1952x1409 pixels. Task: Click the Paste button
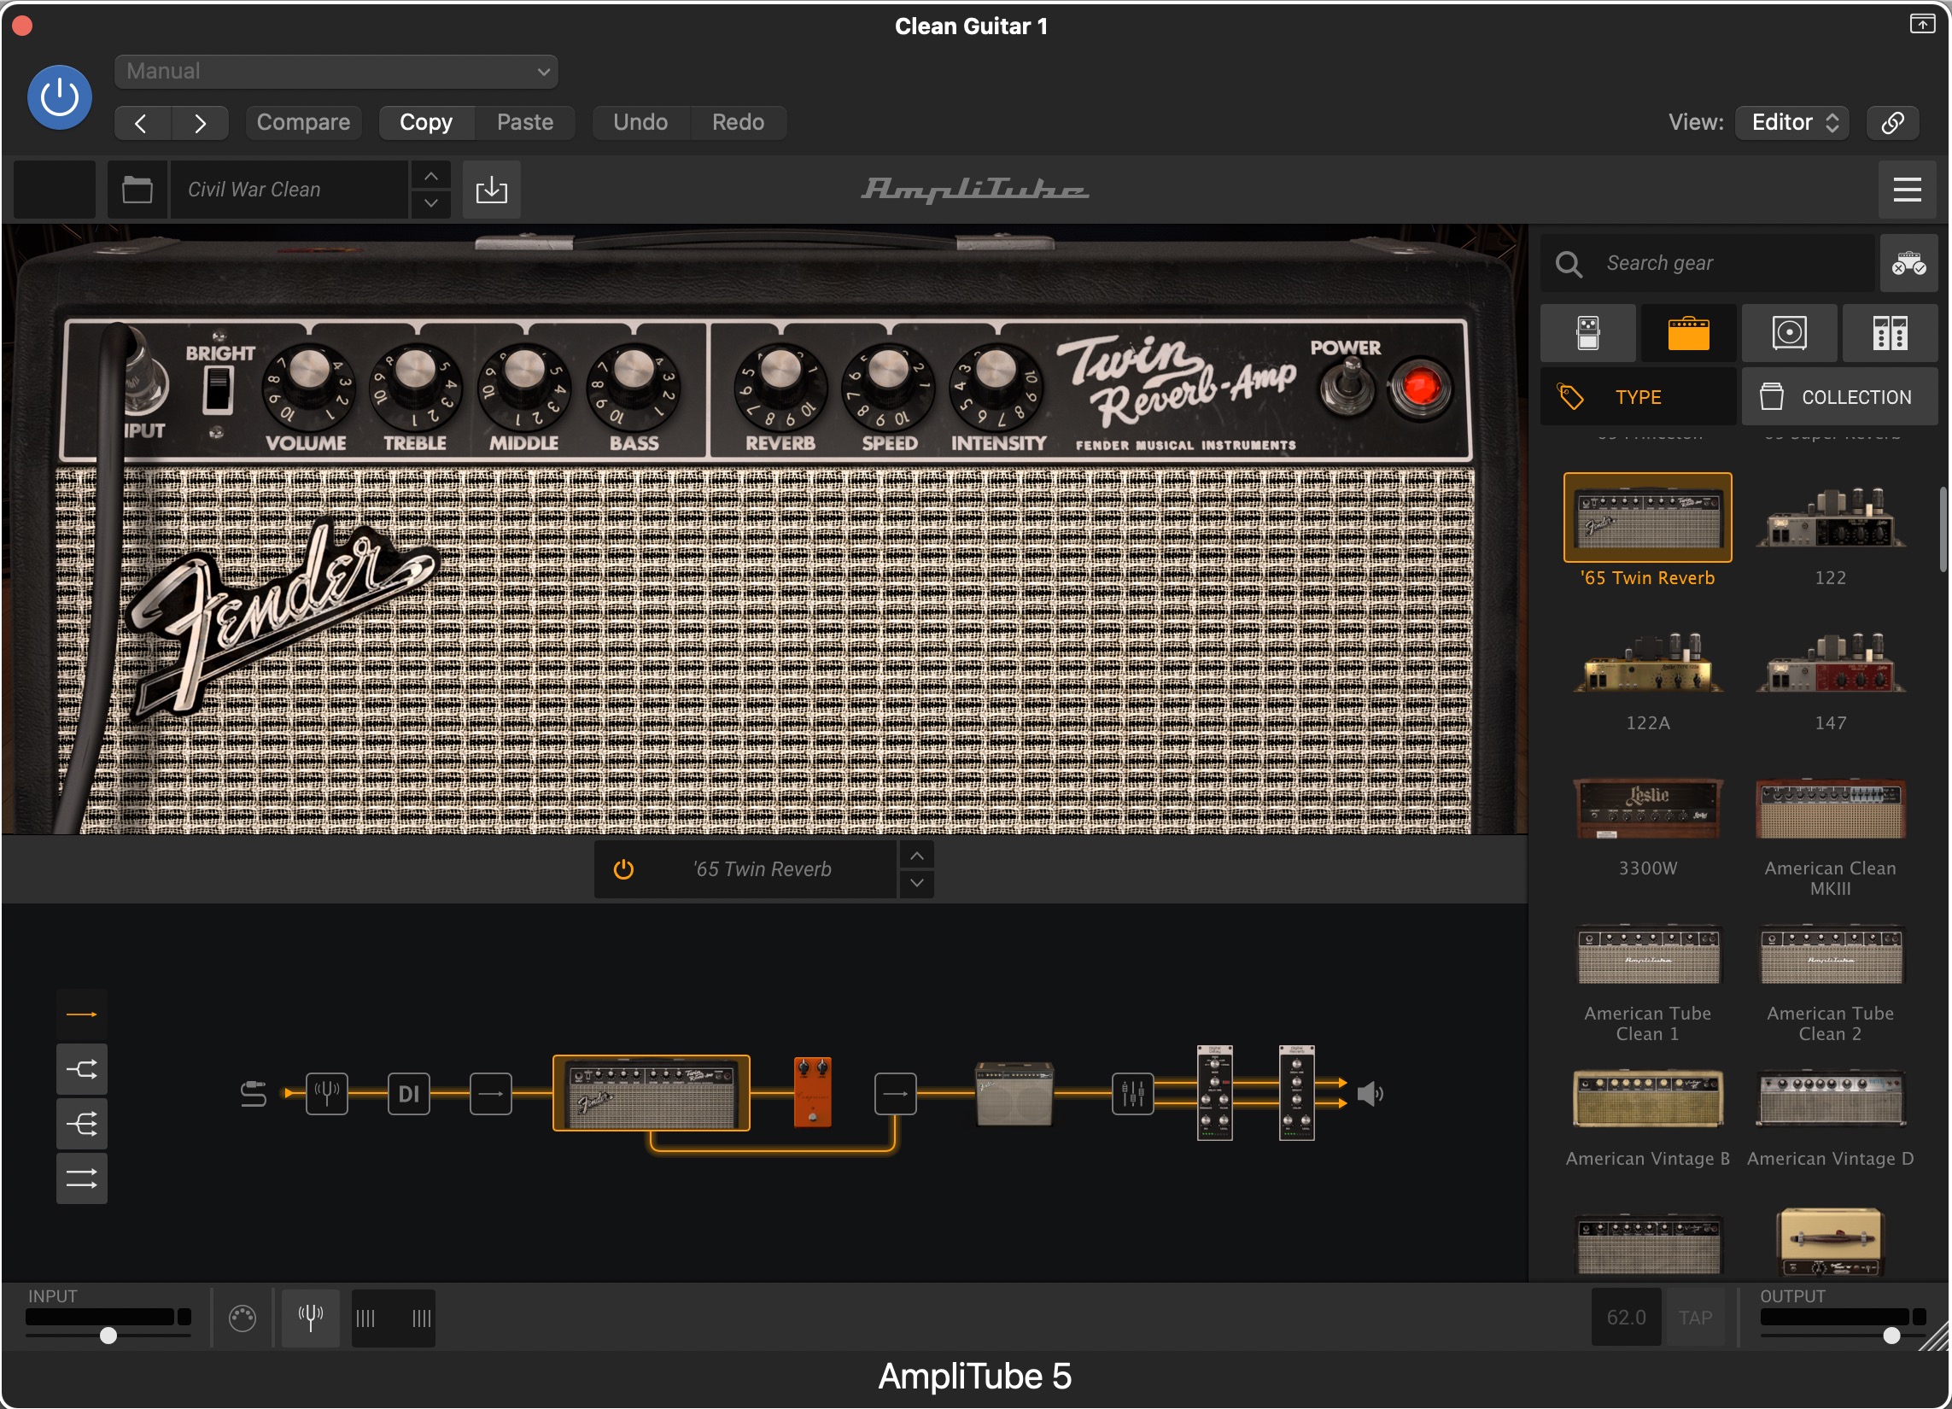click(x=525, y=123)
